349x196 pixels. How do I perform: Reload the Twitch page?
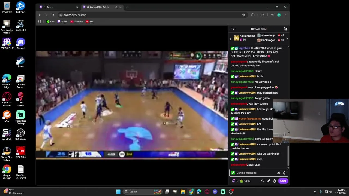(53, 15)
